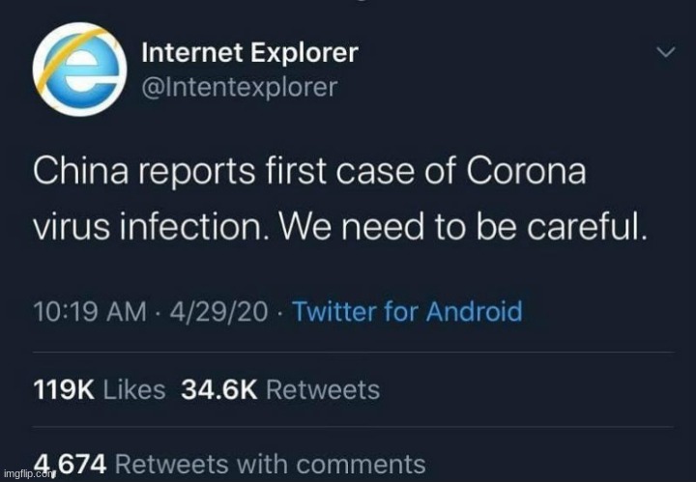
Task: Open the Likes list label
Action: [133, 389]
